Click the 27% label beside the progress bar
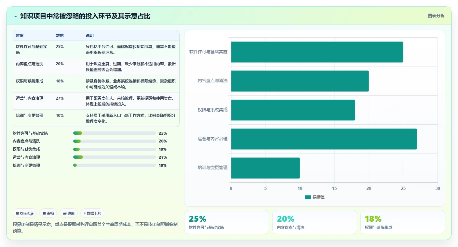 click(163, 157)
